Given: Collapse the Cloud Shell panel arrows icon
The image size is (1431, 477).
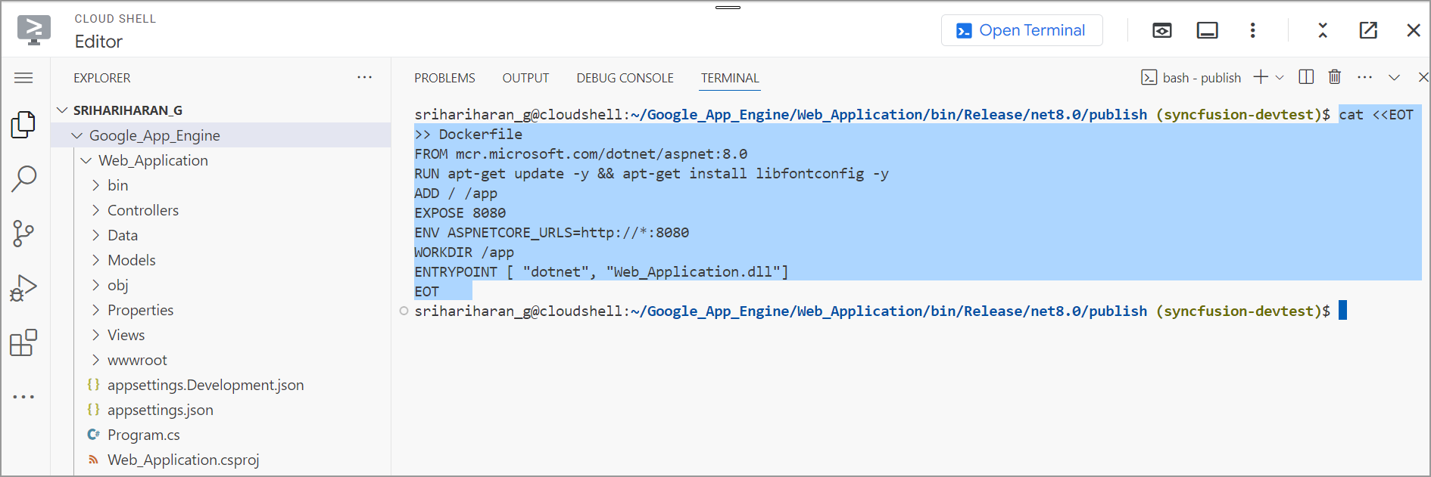Looking at the screenshot, I should coord(1323,30).
